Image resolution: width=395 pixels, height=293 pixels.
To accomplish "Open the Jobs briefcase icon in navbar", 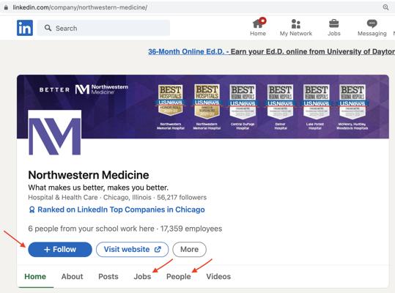I will (x=333, y=23).
